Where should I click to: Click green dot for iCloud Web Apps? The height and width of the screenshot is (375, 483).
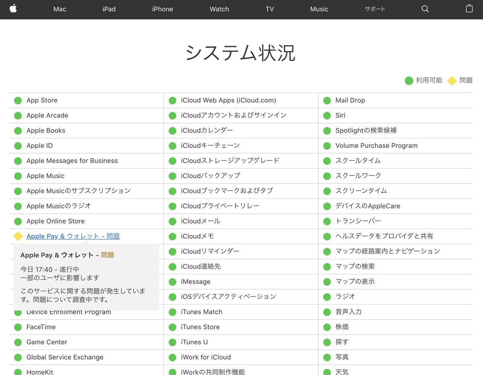tap(172, 100)
